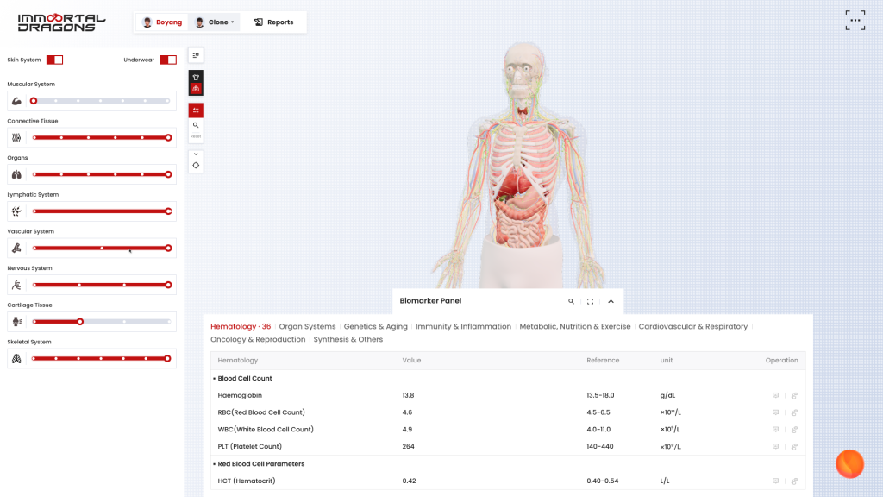Open search in the Biomarker Panel header
883x497 pixels.
click(x=571, y=301)
